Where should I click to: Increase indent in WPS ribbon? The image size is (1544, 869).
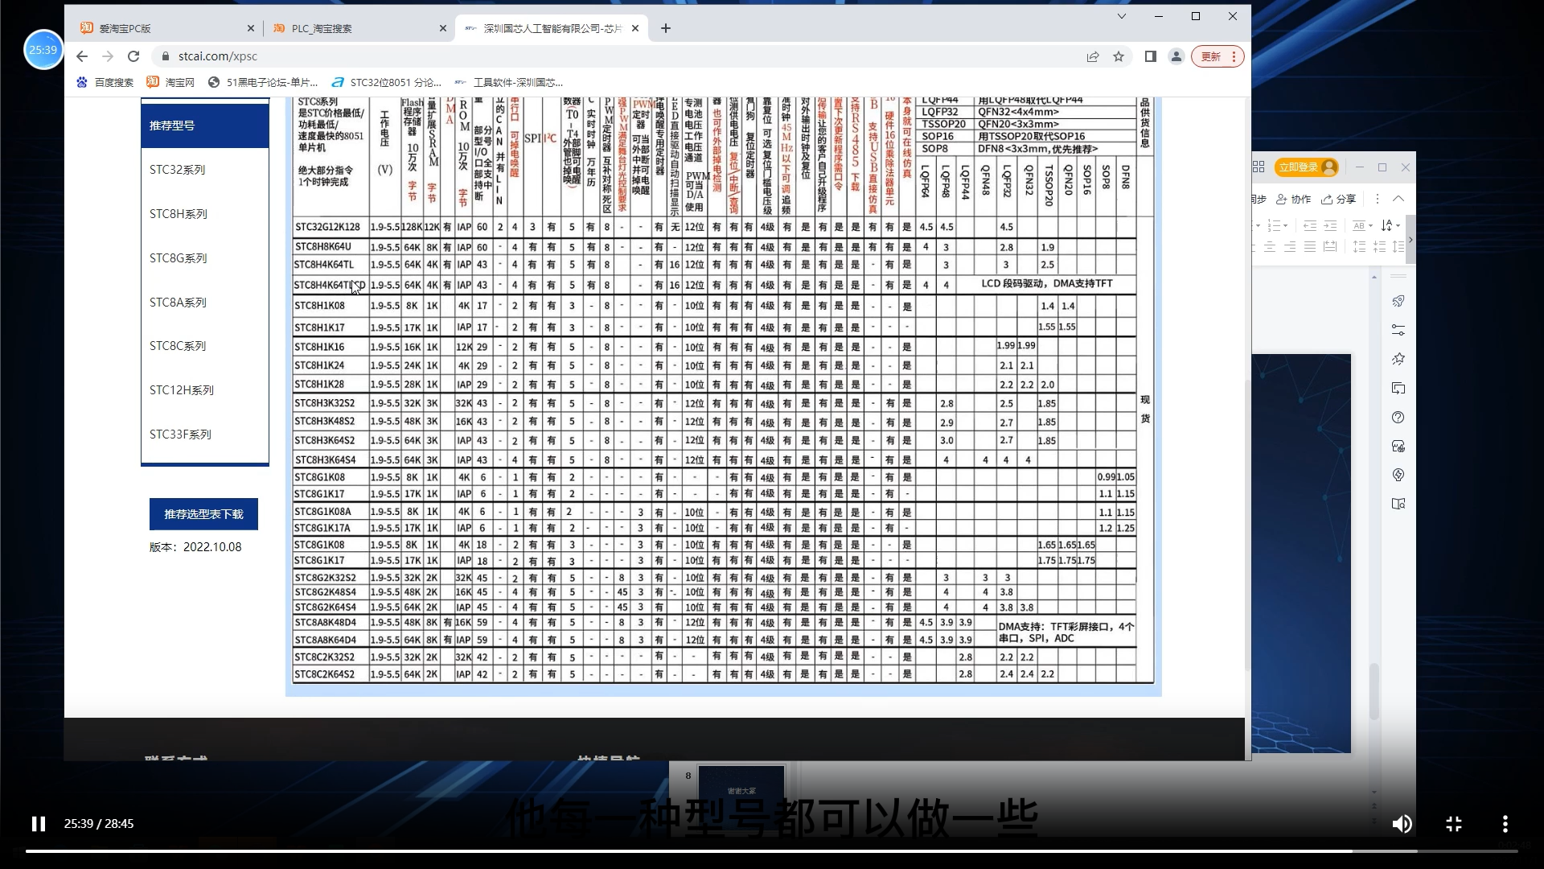pos(1330,225)
